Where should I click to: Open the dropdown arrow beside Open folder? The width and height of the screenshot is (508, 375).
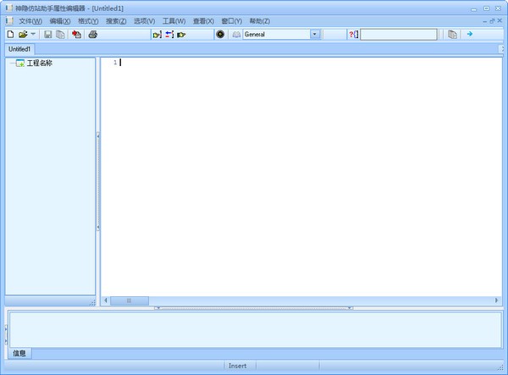[x=33, y=35]
